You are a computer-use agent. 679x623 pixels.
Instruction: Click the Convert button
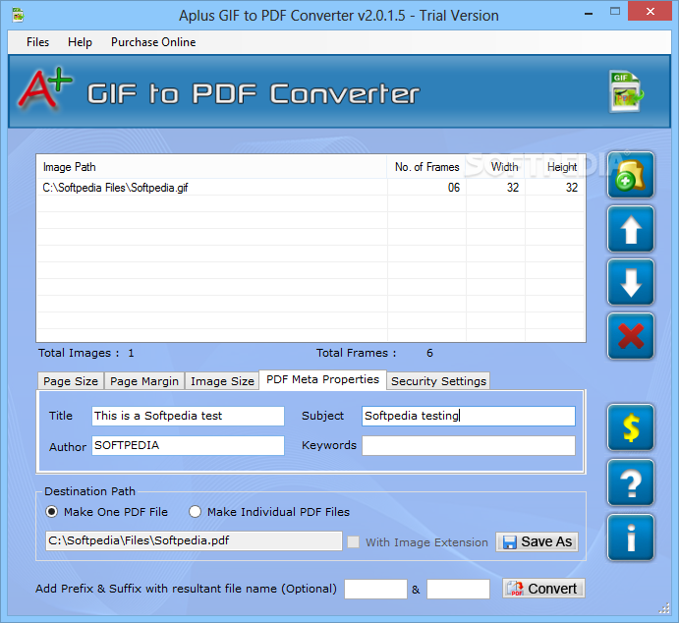coord(543,589)
